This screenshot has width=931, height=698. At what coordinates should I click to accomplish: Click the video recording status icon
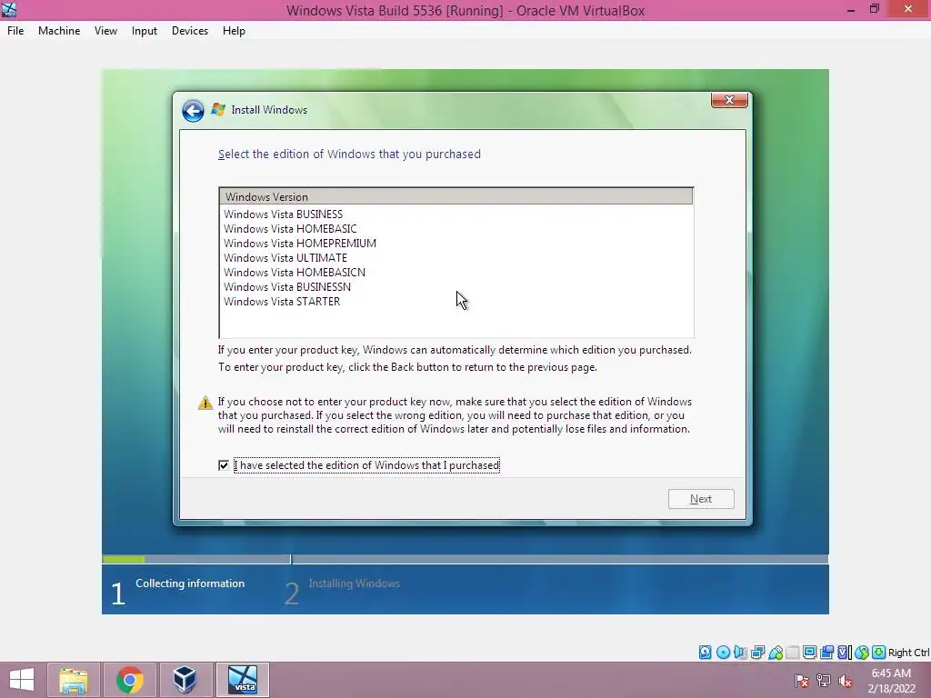[827, 653]
